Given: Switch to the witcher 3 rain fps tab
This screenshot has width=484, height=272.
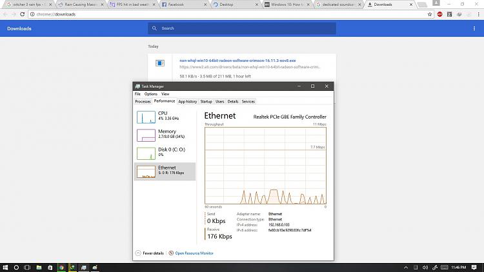Looking at the screenshot, I should tap(29, 5).
